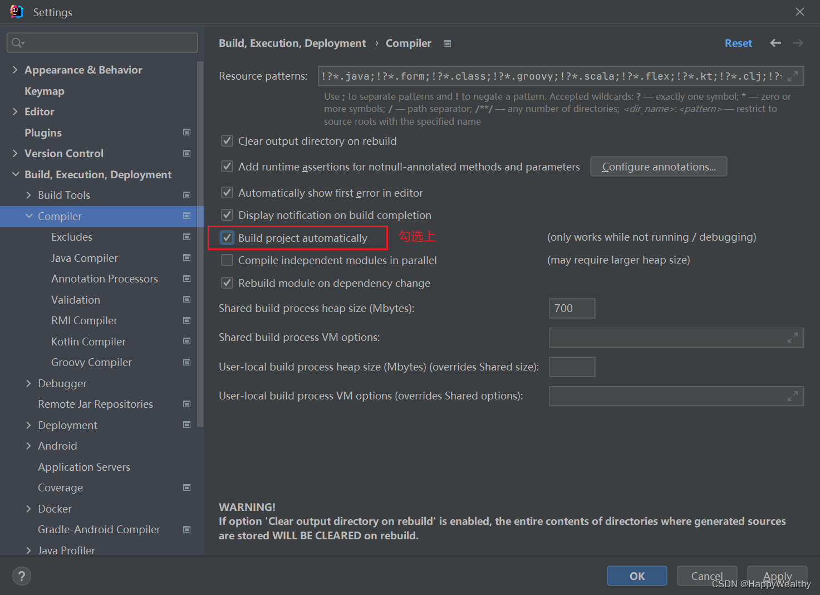820x595 pixels.
Task: Collapse the Compiler node chevron
Action: pyautogui.click(x=28, y=216)
